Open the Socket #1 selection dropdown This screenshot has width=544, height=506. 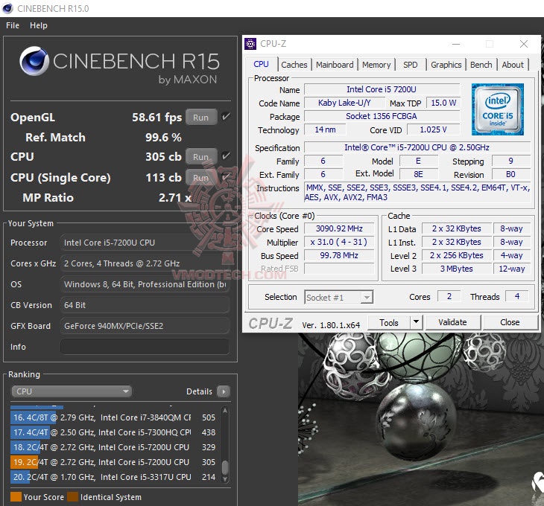pos(338,297)
